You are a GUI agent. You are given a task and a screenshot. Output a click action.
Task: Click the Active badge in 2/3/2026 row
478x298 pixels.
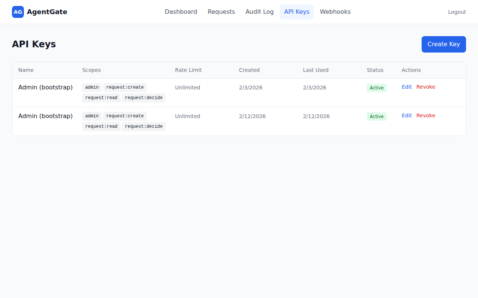[x=376, y=88]
